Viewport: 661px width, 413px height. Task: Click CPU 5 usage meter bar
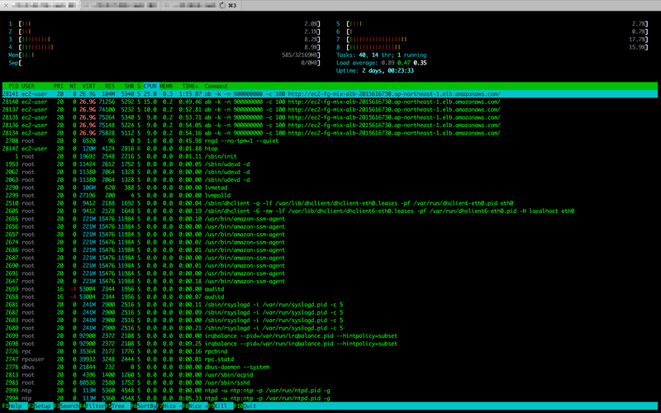(497, 24)
